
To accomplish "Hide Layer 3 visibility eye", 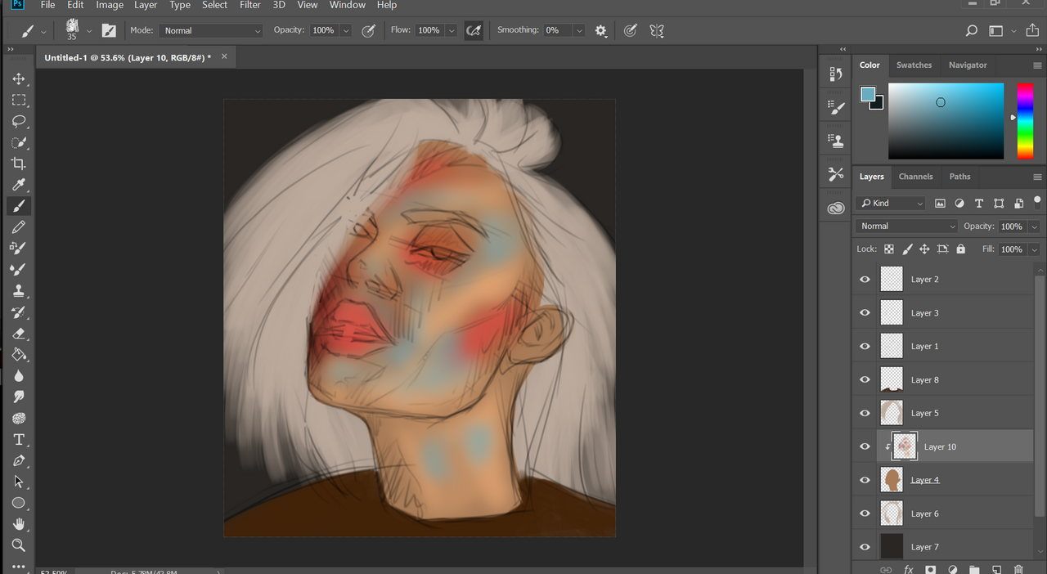I will (865, 313).
